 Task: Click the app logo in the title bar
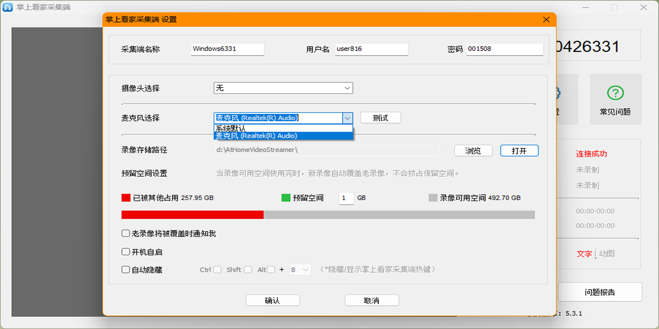8,8
